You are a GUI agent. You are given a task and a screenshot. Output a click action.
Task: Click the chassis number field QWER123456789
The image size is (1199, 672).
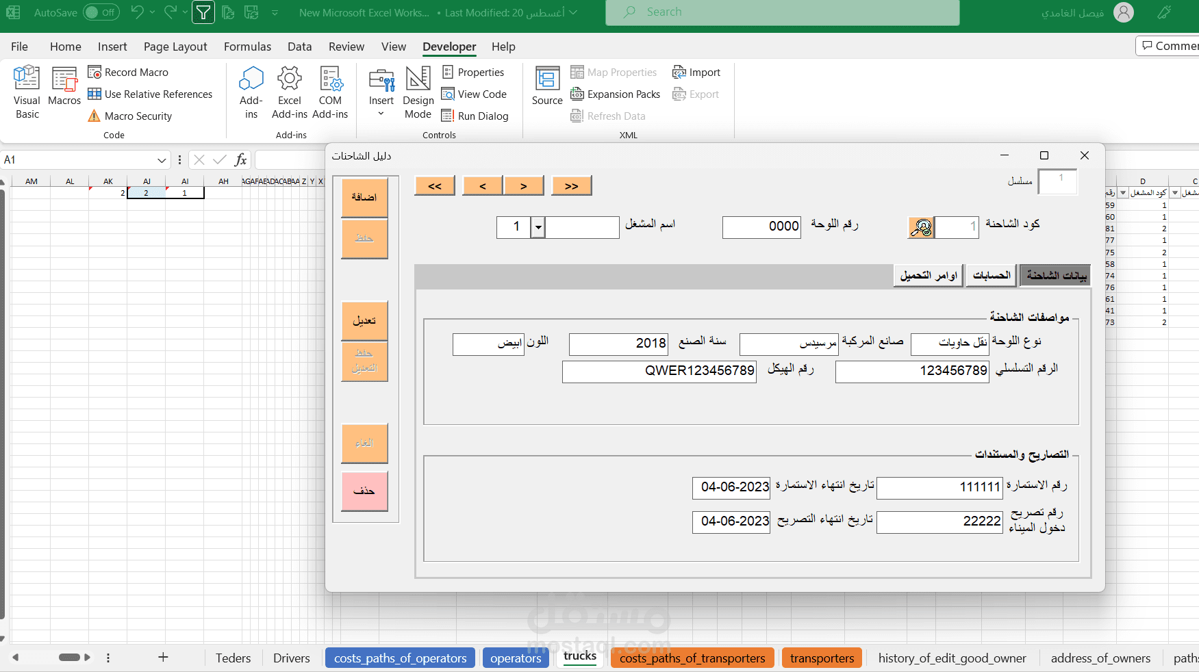659,372
